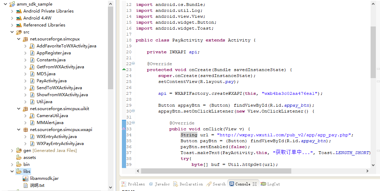
Task: Fold the onCreate method at line 22
Action: (x=133, y=63)
